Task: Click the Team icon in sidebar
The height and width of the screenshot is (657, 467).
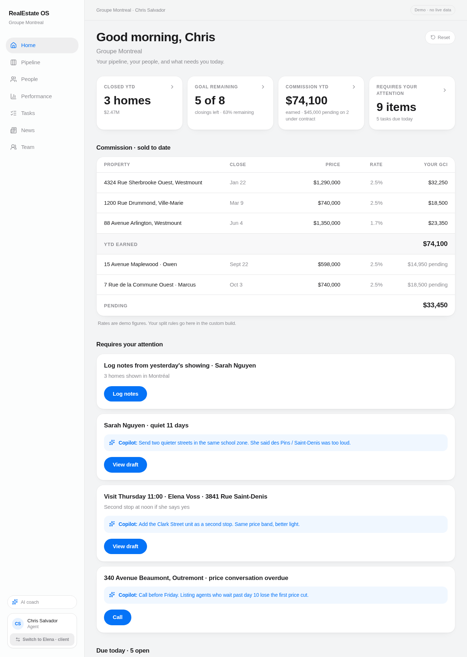Action: click(x=13, y=147)
